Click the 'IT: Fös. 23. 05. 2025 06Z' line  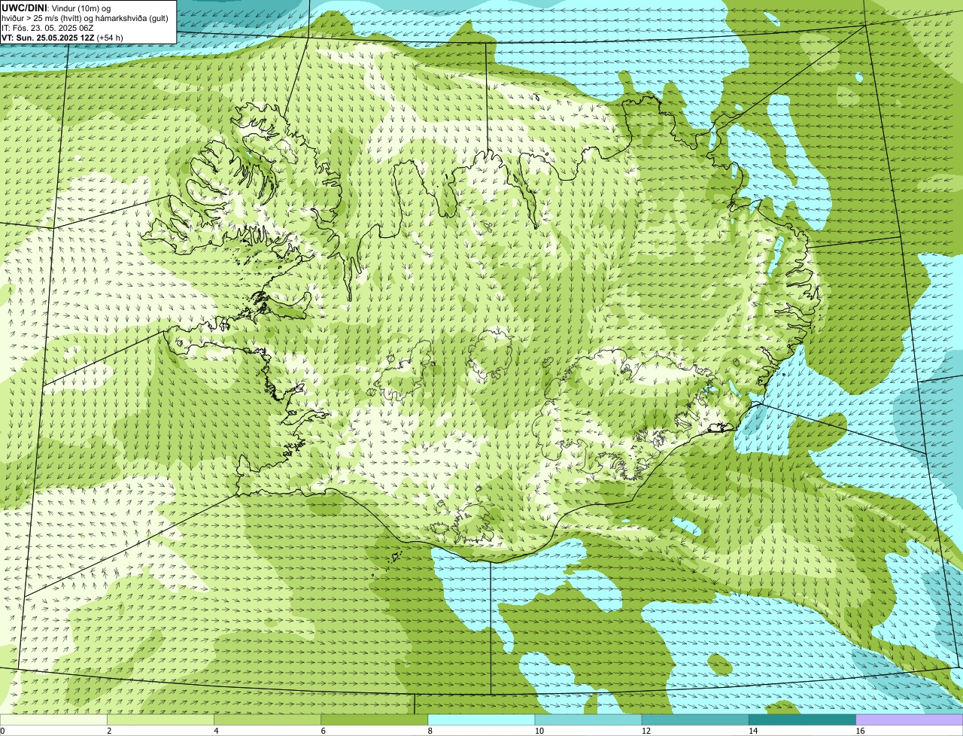point(47,28)
